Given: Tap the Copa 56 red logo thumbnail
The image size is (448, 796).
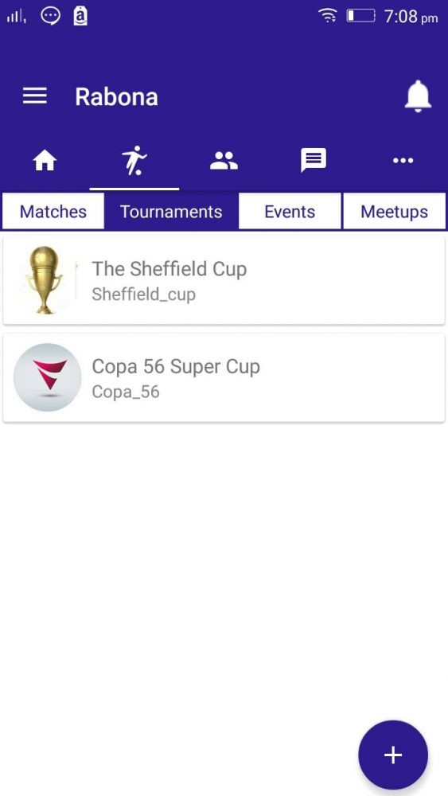Looking at the screenshot, I should pyautogui.click(x=47, y=377).
